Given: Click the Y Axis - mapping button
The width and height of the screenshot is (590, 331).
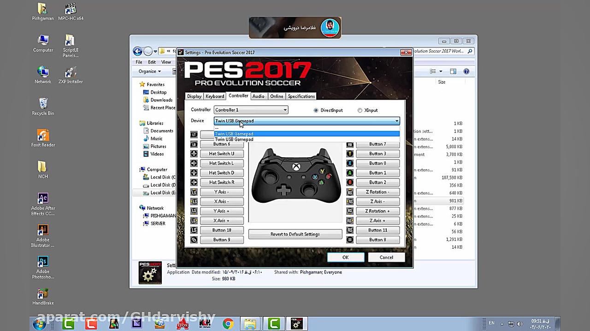Looking at the screenshot, I should click(222, 192).
